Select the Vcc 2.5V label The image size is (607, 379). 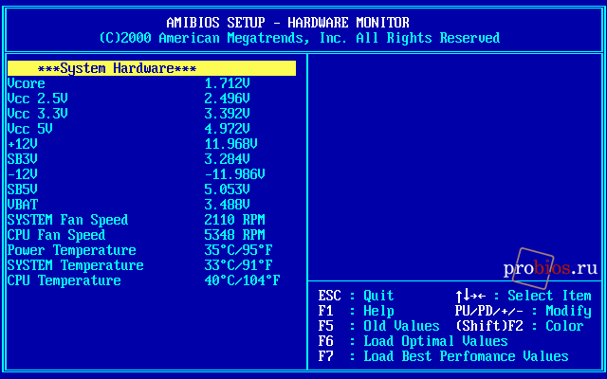[38, 99]
